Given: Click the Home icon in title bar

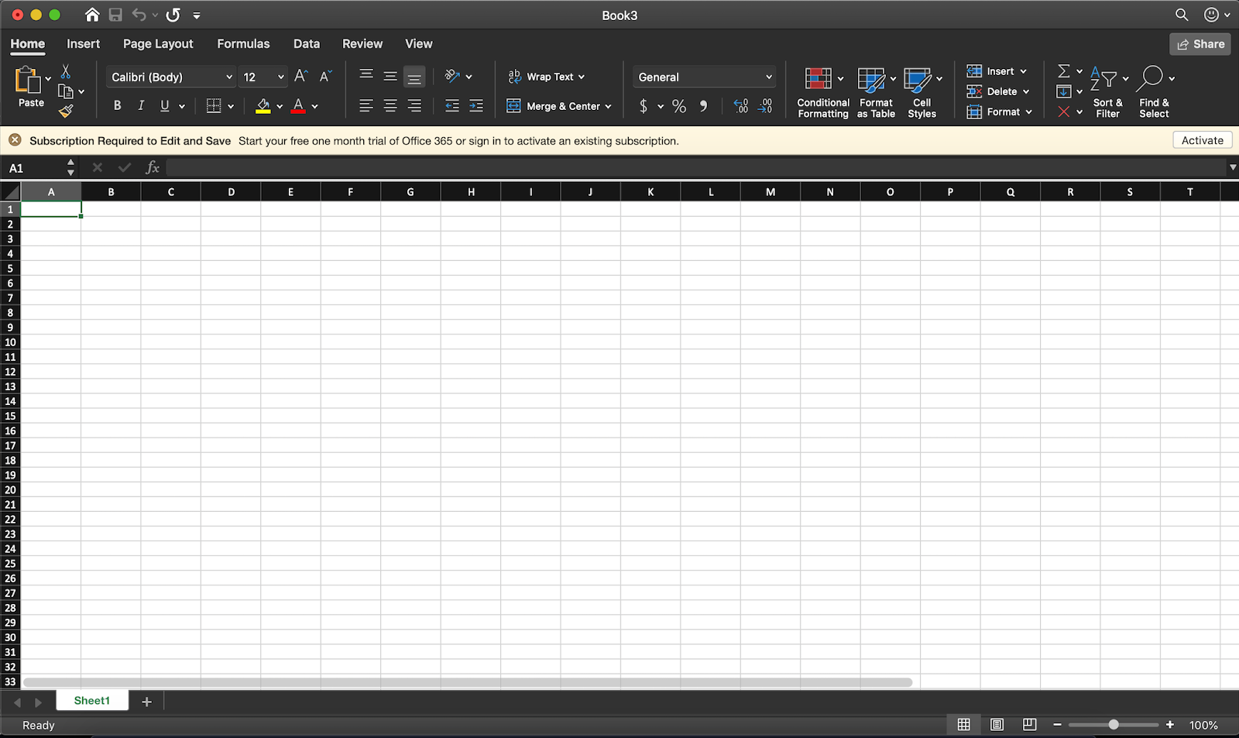Looking at the screenshot, I should point(92,15).
